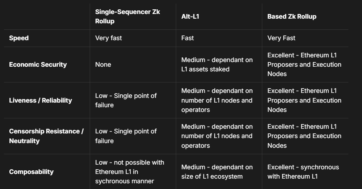Select the 'None' cell in Economic Security row
Viewport: 362px width, 189px height.
103,65
